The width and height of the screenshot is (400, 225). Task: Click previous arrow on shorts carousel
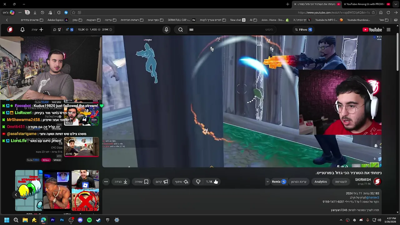(x=16, y=195)
